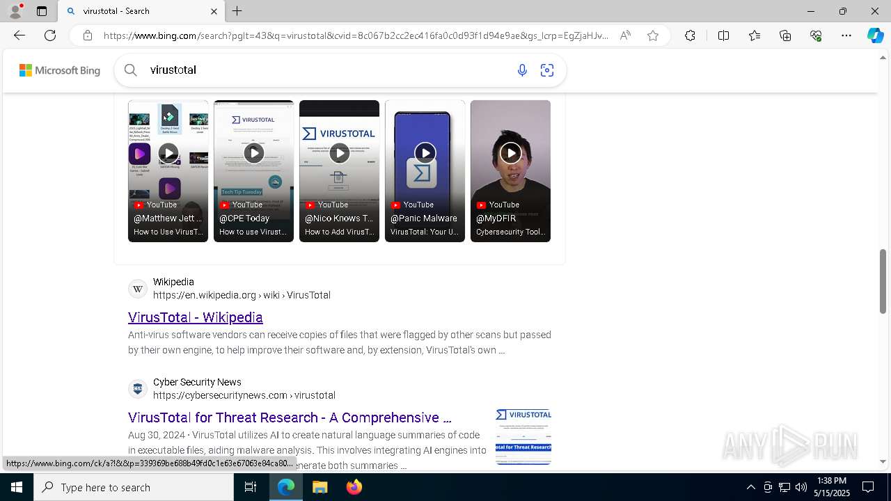Click the address bar URL
This screenshot has width=891, height=501.
(x=356, y=35)
